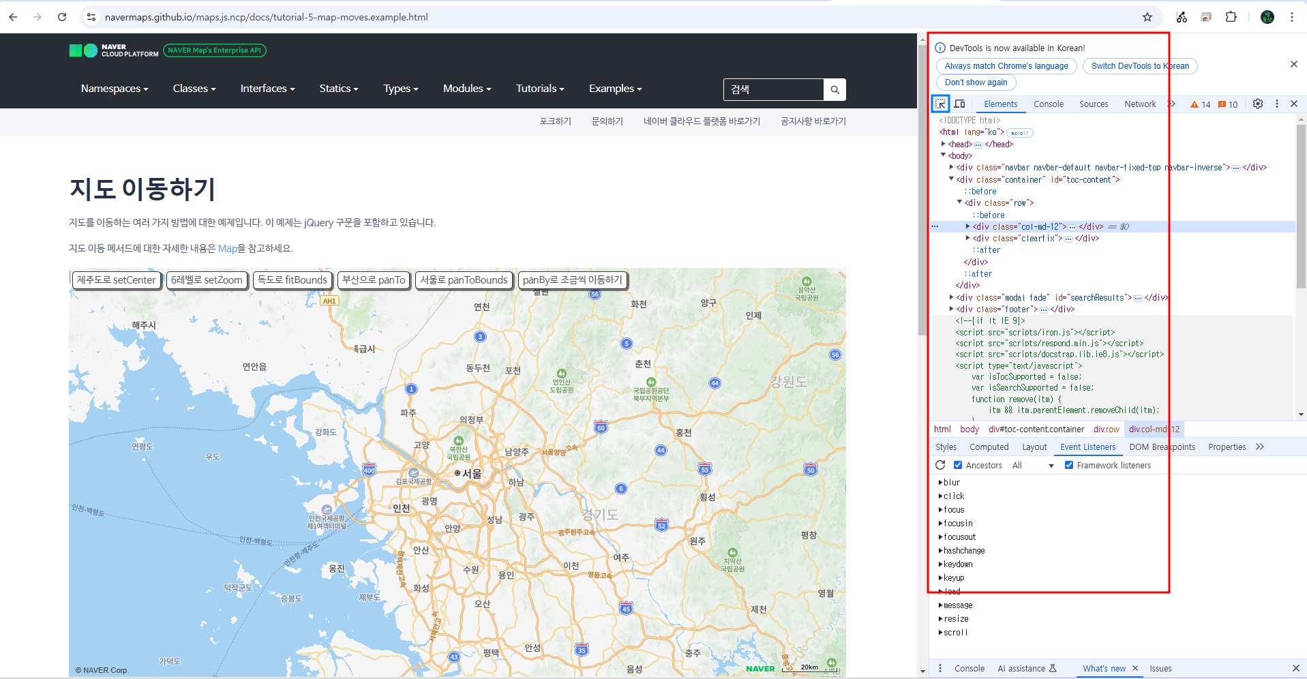1307x679 pixels.
Task: Open the Examples dropdown menu
Action: pyautogui.click(x=616, y=89)
